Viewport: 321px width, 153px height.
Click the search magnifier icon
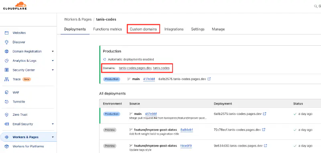coord(315,6)
